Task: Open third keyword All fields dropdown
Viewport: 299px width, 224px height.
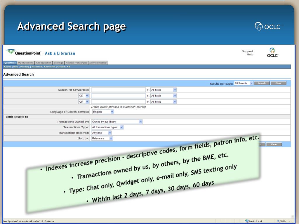Action: pyautogui.click(x=164, y=102)
